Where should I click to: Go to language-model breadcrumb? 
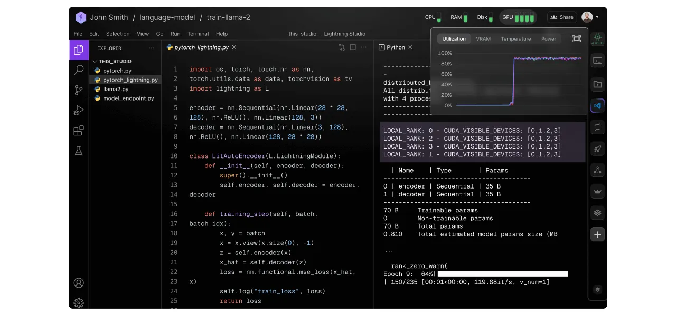[x=167, y=17]
